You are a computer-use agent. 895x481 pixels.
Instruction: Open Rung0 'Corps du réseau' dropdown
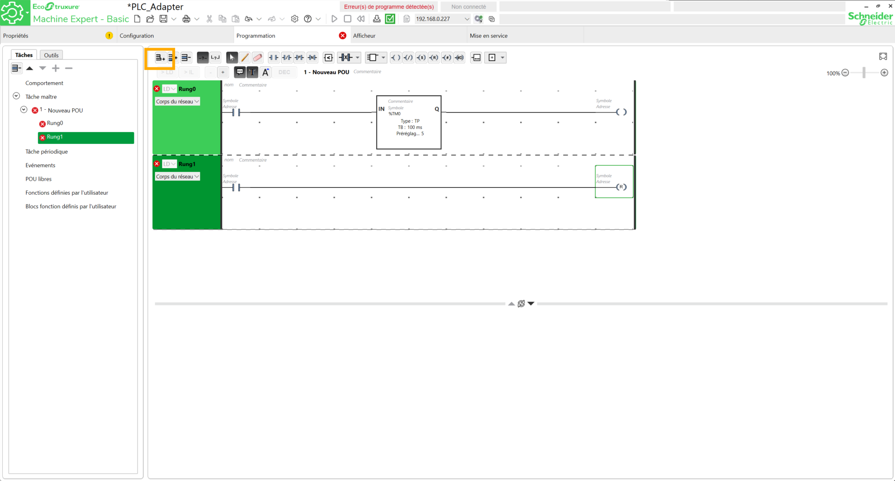pos(177,101)
